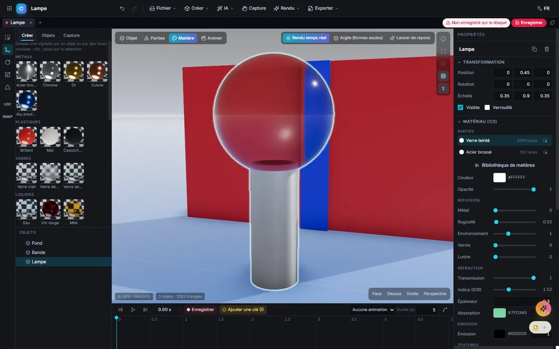Close the Lampe tab
Screen dimensions: 559x349
tap(31, 23)
